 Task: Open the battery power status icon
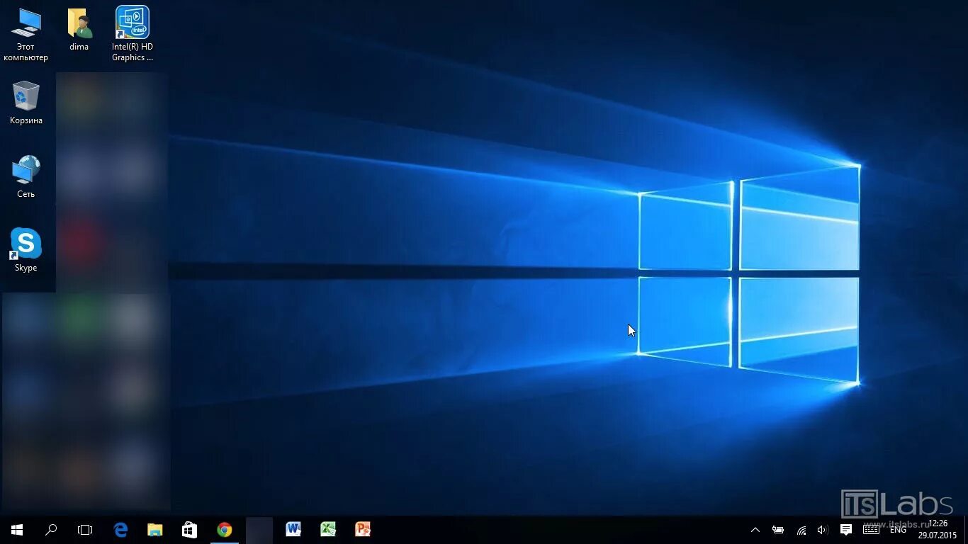[x=778, y=530]
